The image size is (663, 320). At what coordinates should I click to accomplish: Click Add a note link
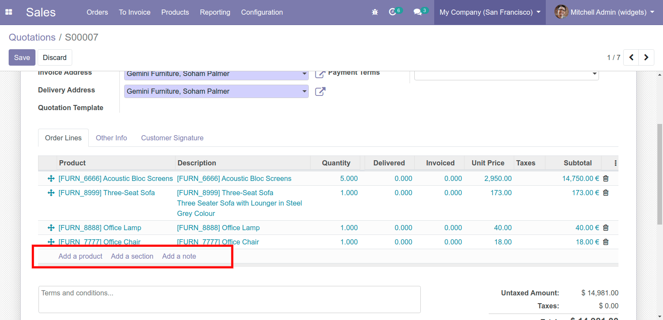pyautogui.click(x=179, y=256)
